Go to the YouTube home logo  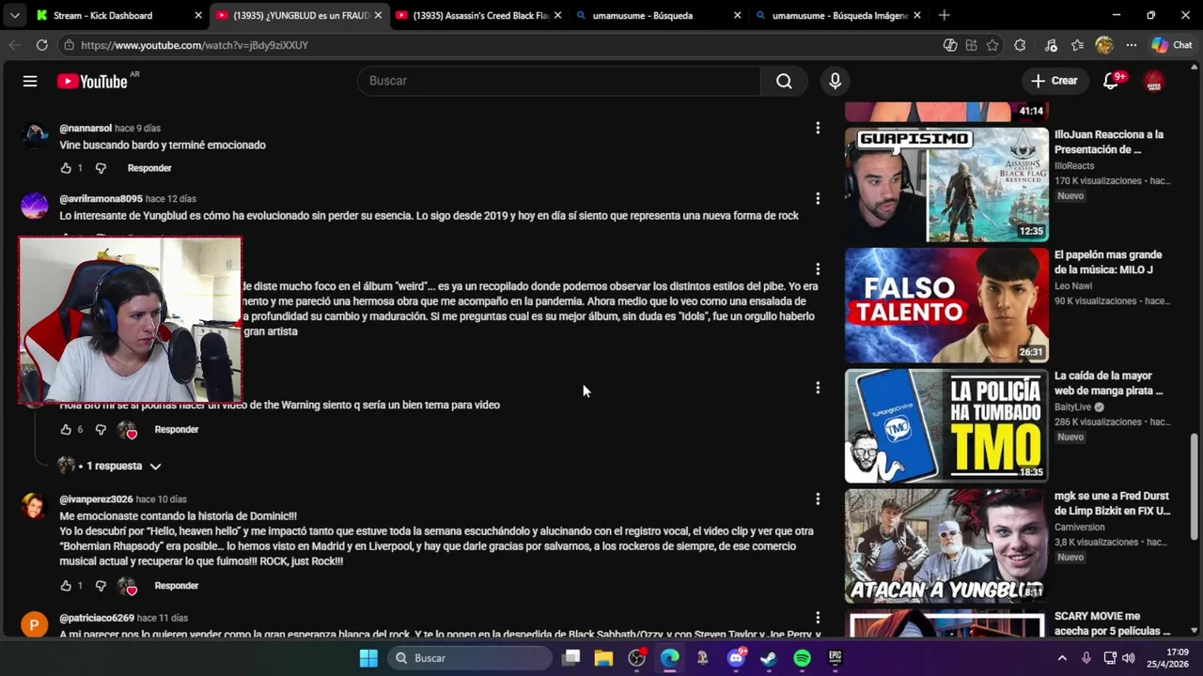92,82
